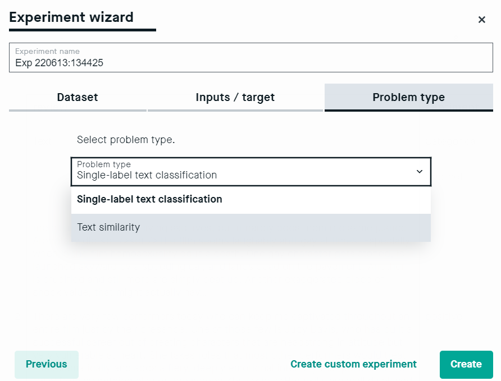501x381 pixels.
Task: Click the Experiment wizard heading
Action: pos(71,17)
